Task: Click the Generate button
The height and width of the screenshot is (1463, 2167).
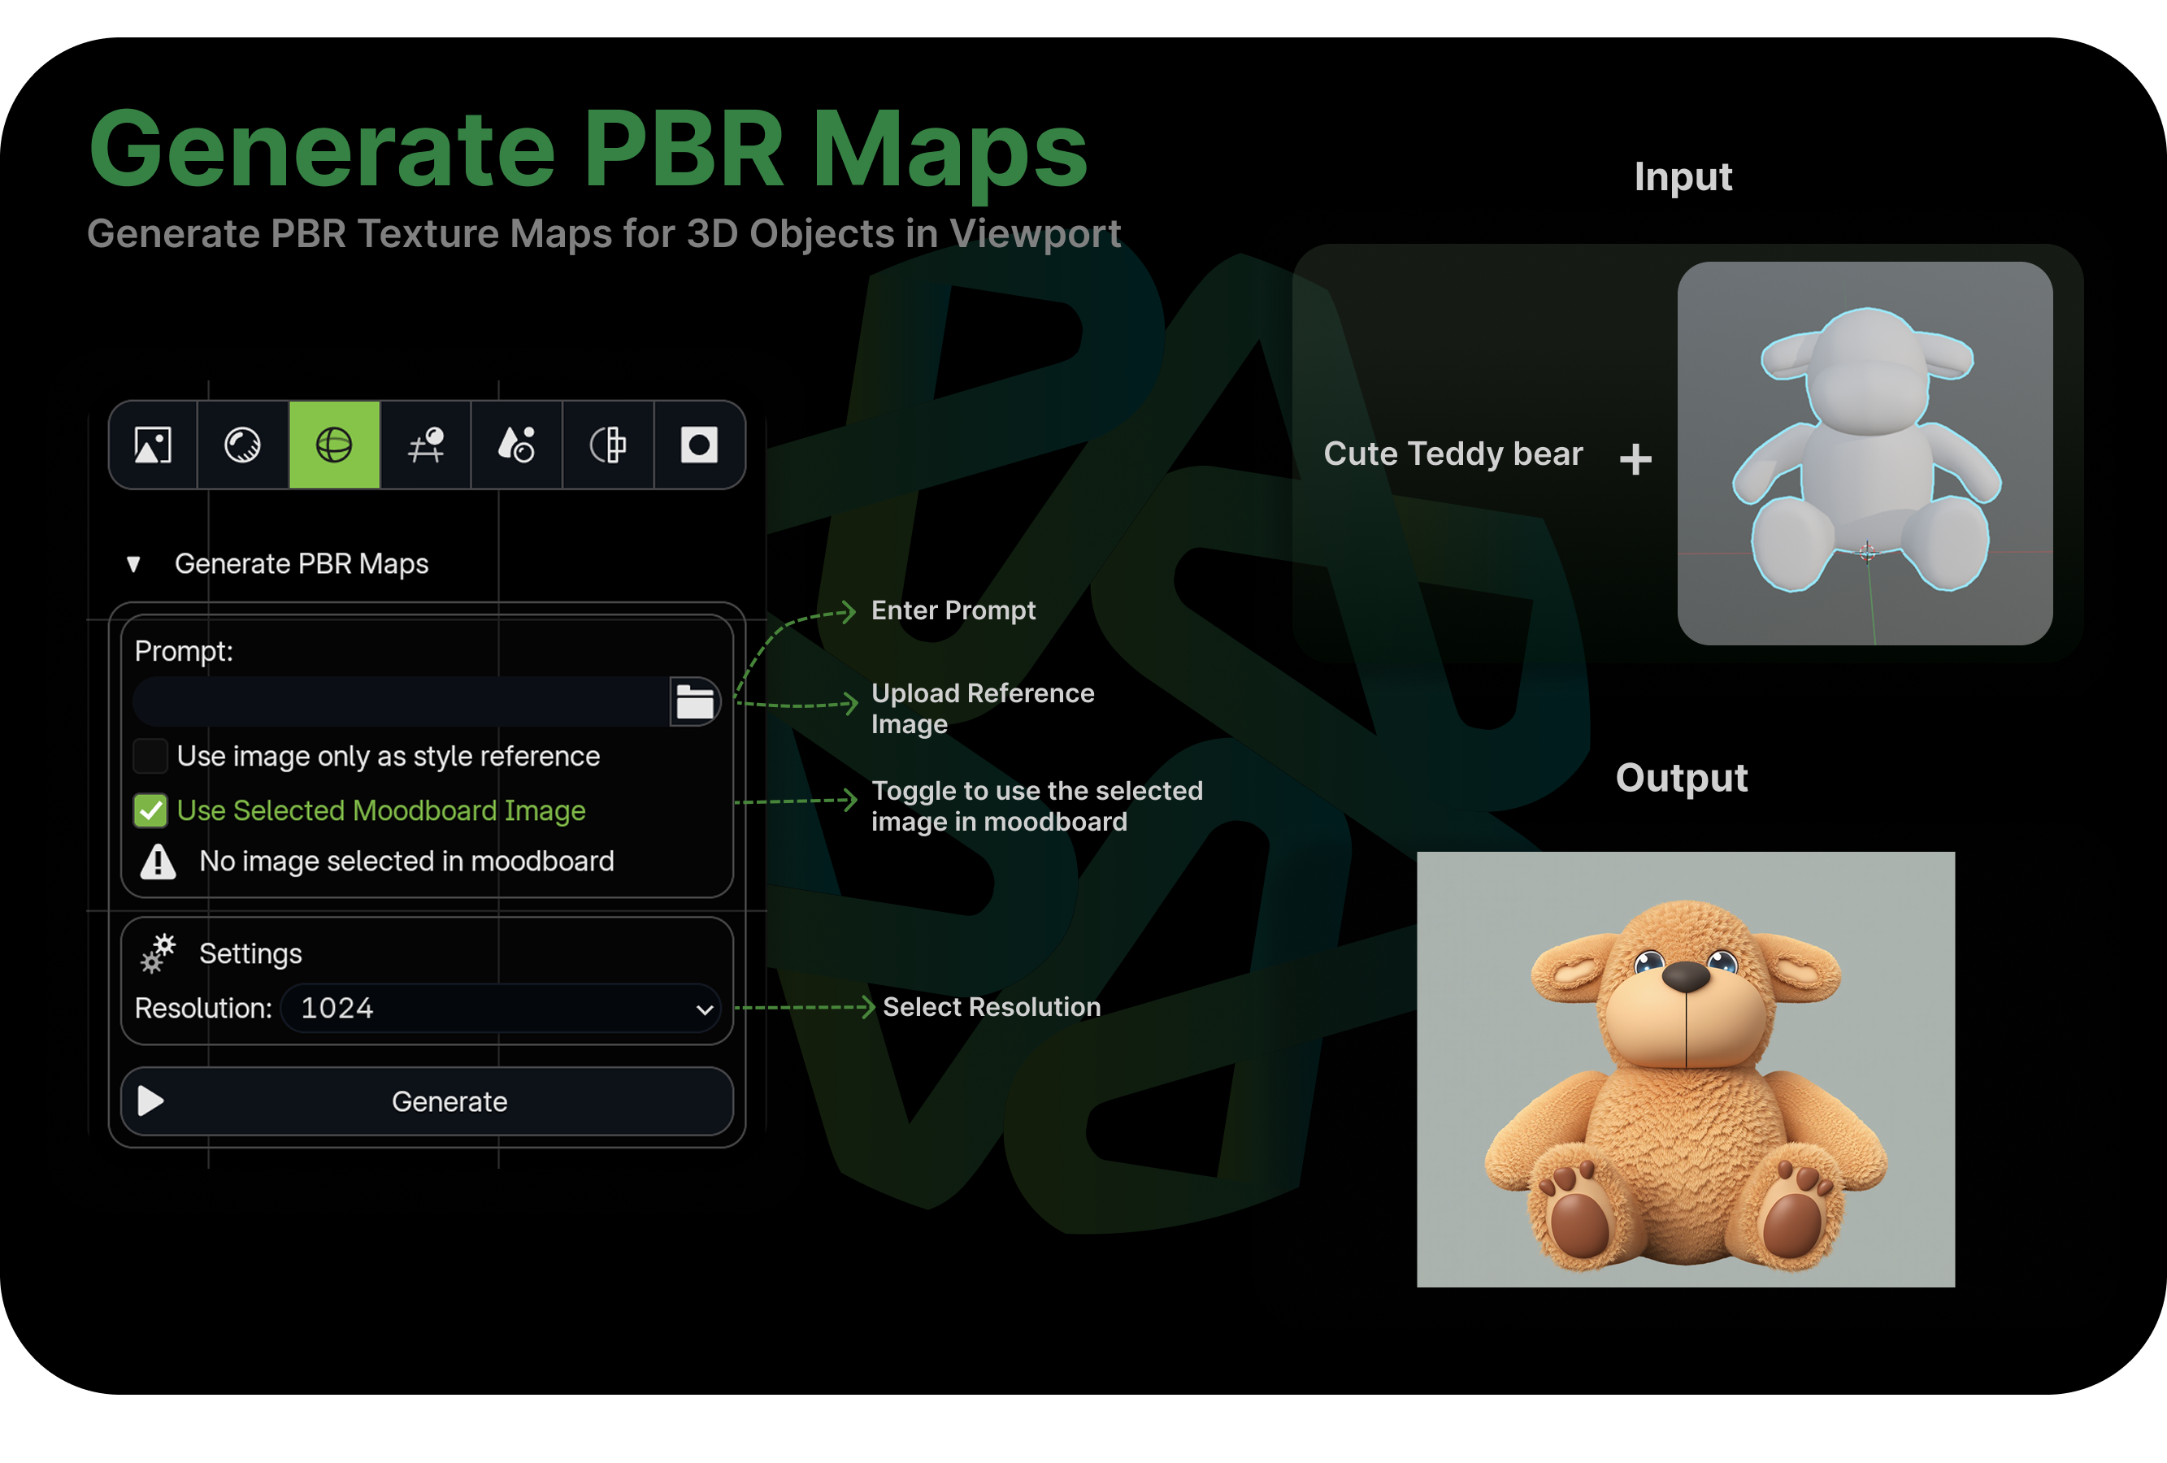Action: point(427,1101)
